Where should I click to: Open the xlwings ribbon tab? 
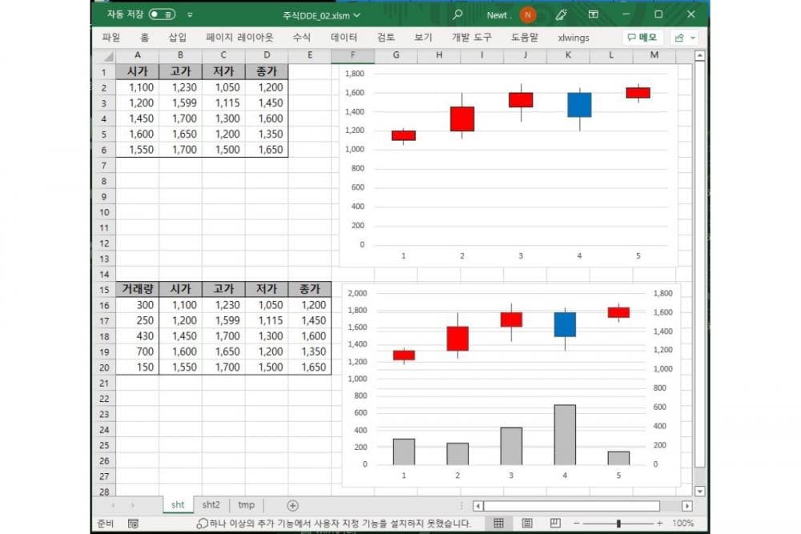point(574,38)
